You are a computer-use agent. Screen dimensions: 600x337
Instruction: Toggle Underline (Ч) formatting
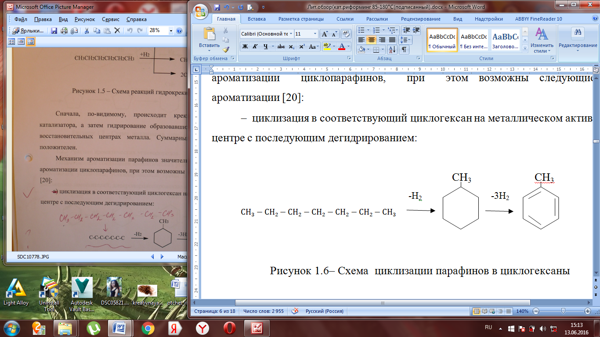click(266, 47)
